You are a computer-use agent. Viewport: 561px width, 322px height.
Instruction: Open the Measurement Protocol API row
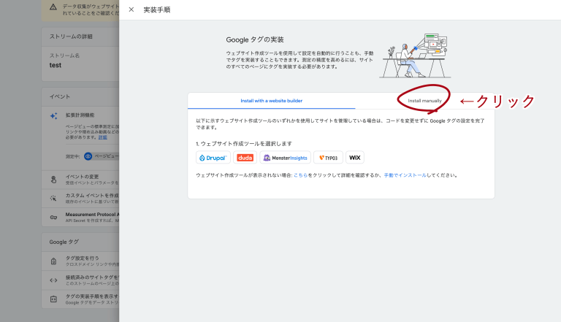point(80,217)
